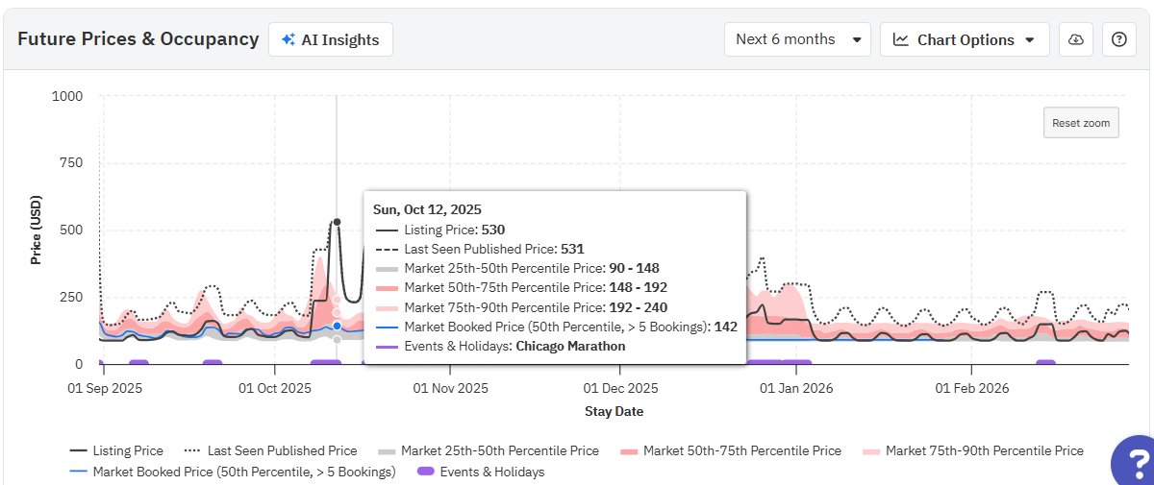Image resolution: width=1154 pixels, height=485 pixels.
Task: Open the Next 6 months dropdown
Action: coord(797,39)
